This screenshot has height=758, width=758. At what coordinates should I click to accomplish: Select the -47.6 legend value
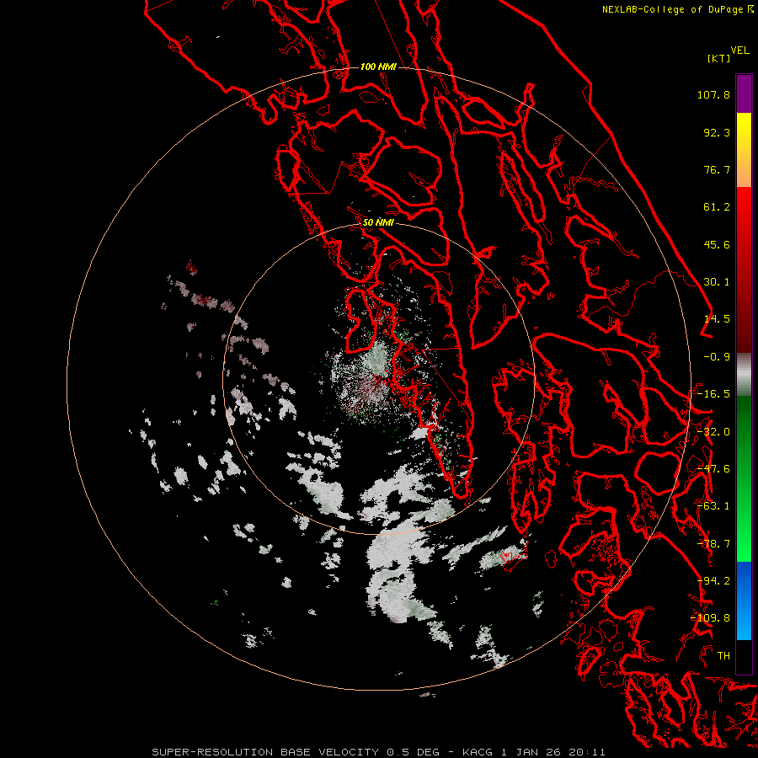713,469
